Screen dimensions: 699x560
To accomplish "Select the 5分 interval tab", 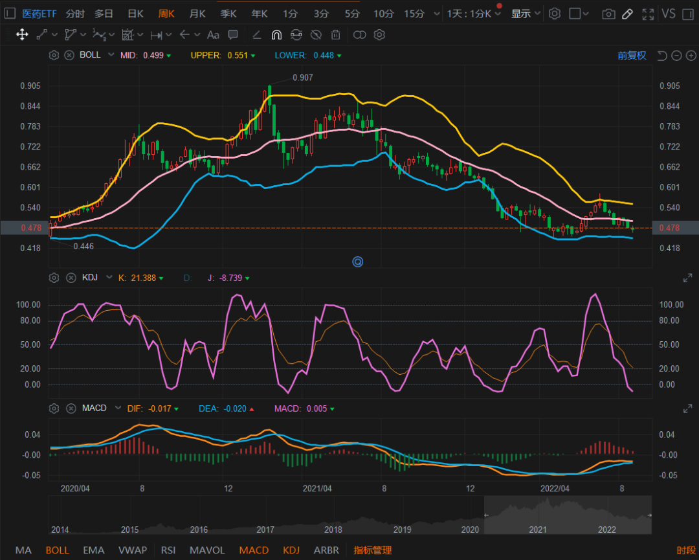I will coord(351,14).
